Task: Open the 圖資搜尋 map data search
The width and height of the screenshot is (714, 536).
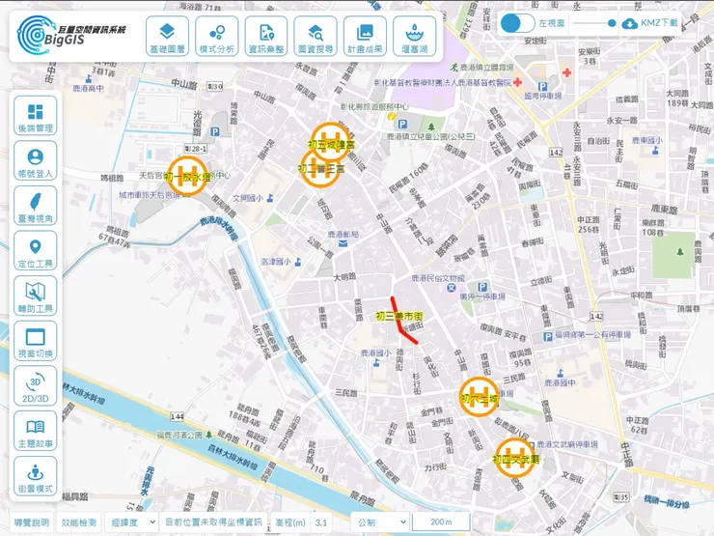Action: pyautogui.click(x=316, y=37)
